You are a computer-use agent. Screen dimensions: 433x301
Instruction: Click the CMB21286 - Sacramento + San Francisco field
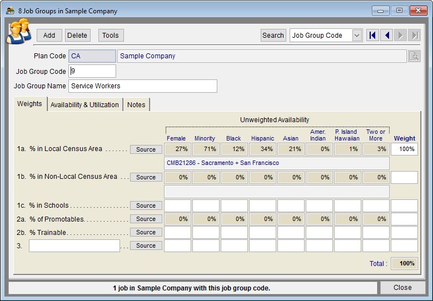click(x=277, y=163)
